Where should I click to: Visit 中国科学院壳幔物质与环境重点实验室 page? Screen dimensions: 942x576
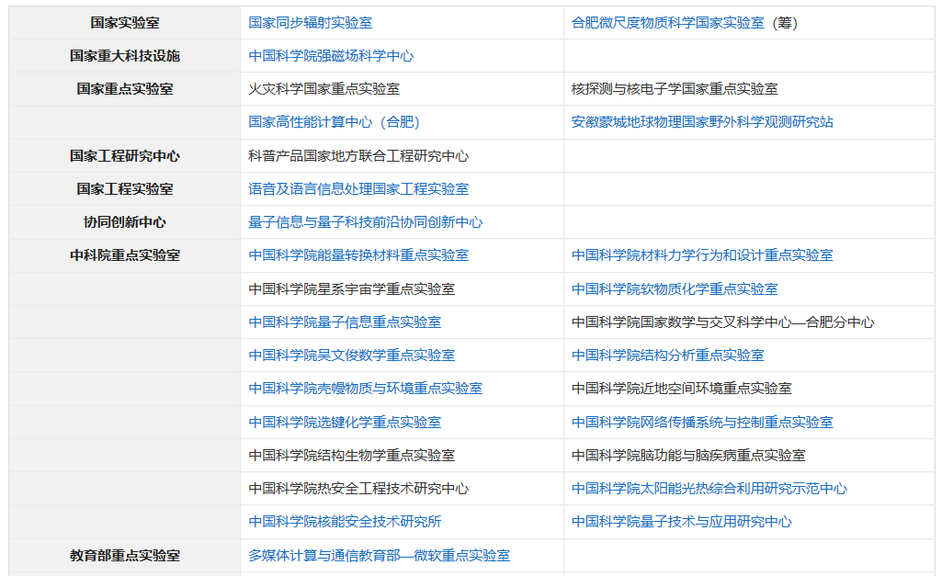coord(360,388)
